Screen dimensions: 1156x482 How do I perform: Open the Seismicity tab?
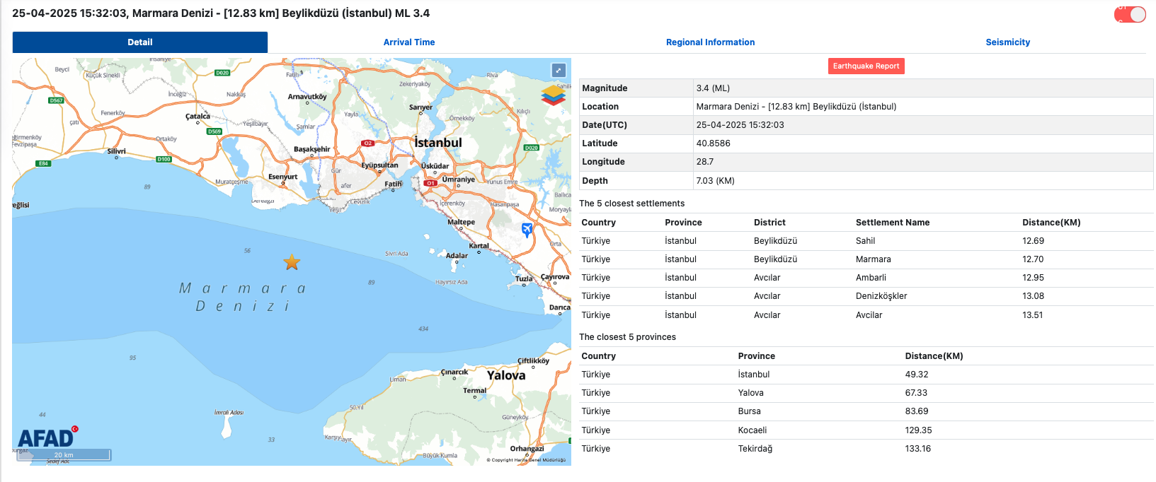point(1008,42)
